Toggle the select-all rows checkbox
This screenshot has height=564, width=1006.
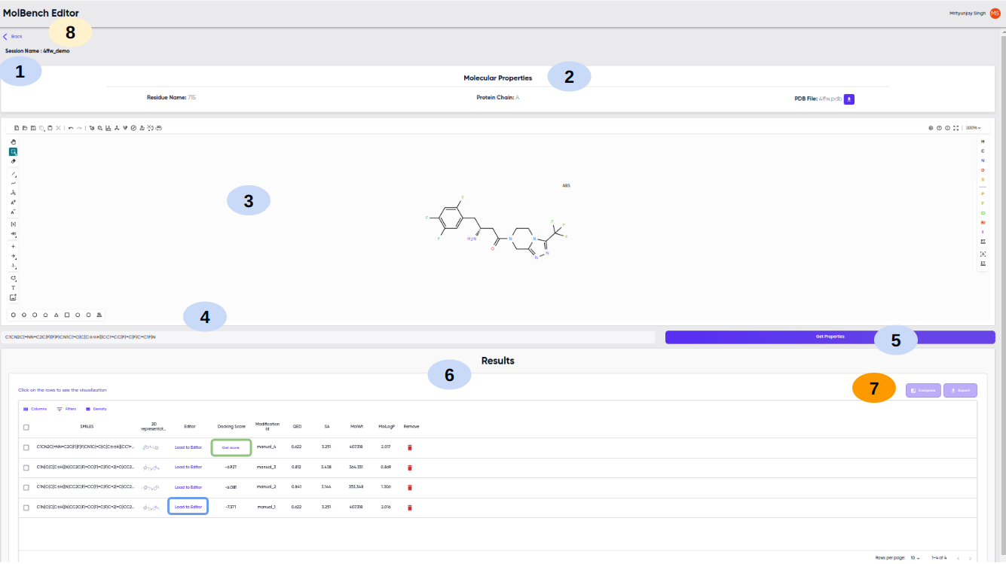tap(26, 427)
